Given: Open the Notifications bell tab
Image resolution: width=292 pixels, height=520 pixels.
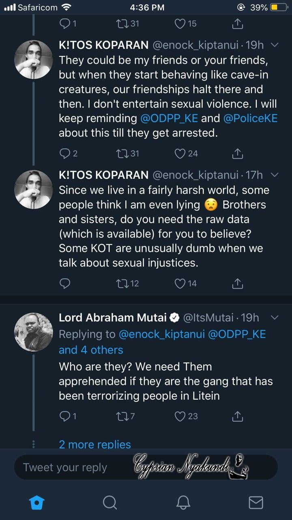Looking at the screenshot, I should click(x=183, y=503).
